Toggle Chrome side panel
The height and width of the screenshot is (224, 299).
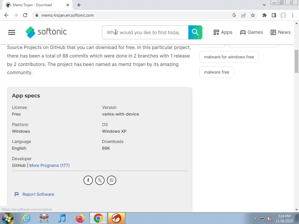pyautogui.click(x=274, y=15)
